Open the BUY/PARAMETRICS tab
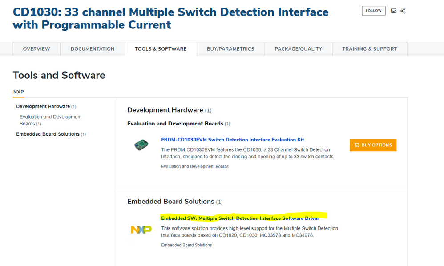444x266 pixels. [x=230, y=49]
